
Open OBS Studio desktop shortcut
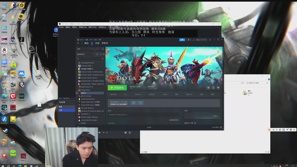pos(31,49)
